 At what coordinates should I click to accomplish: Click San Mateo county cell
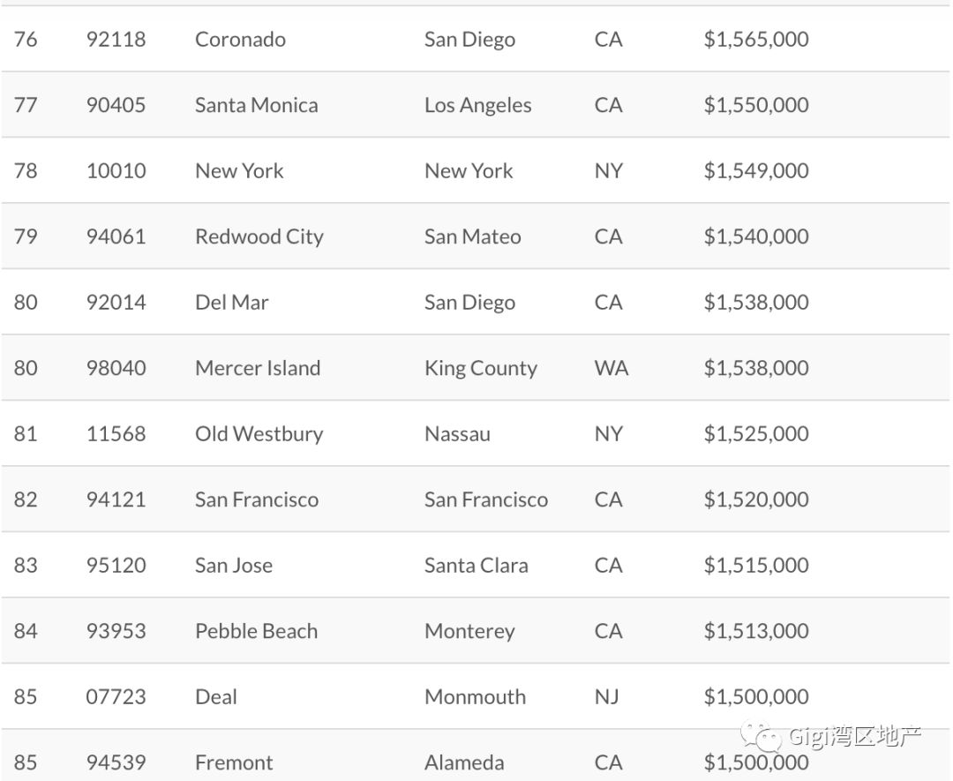point(473,237)
